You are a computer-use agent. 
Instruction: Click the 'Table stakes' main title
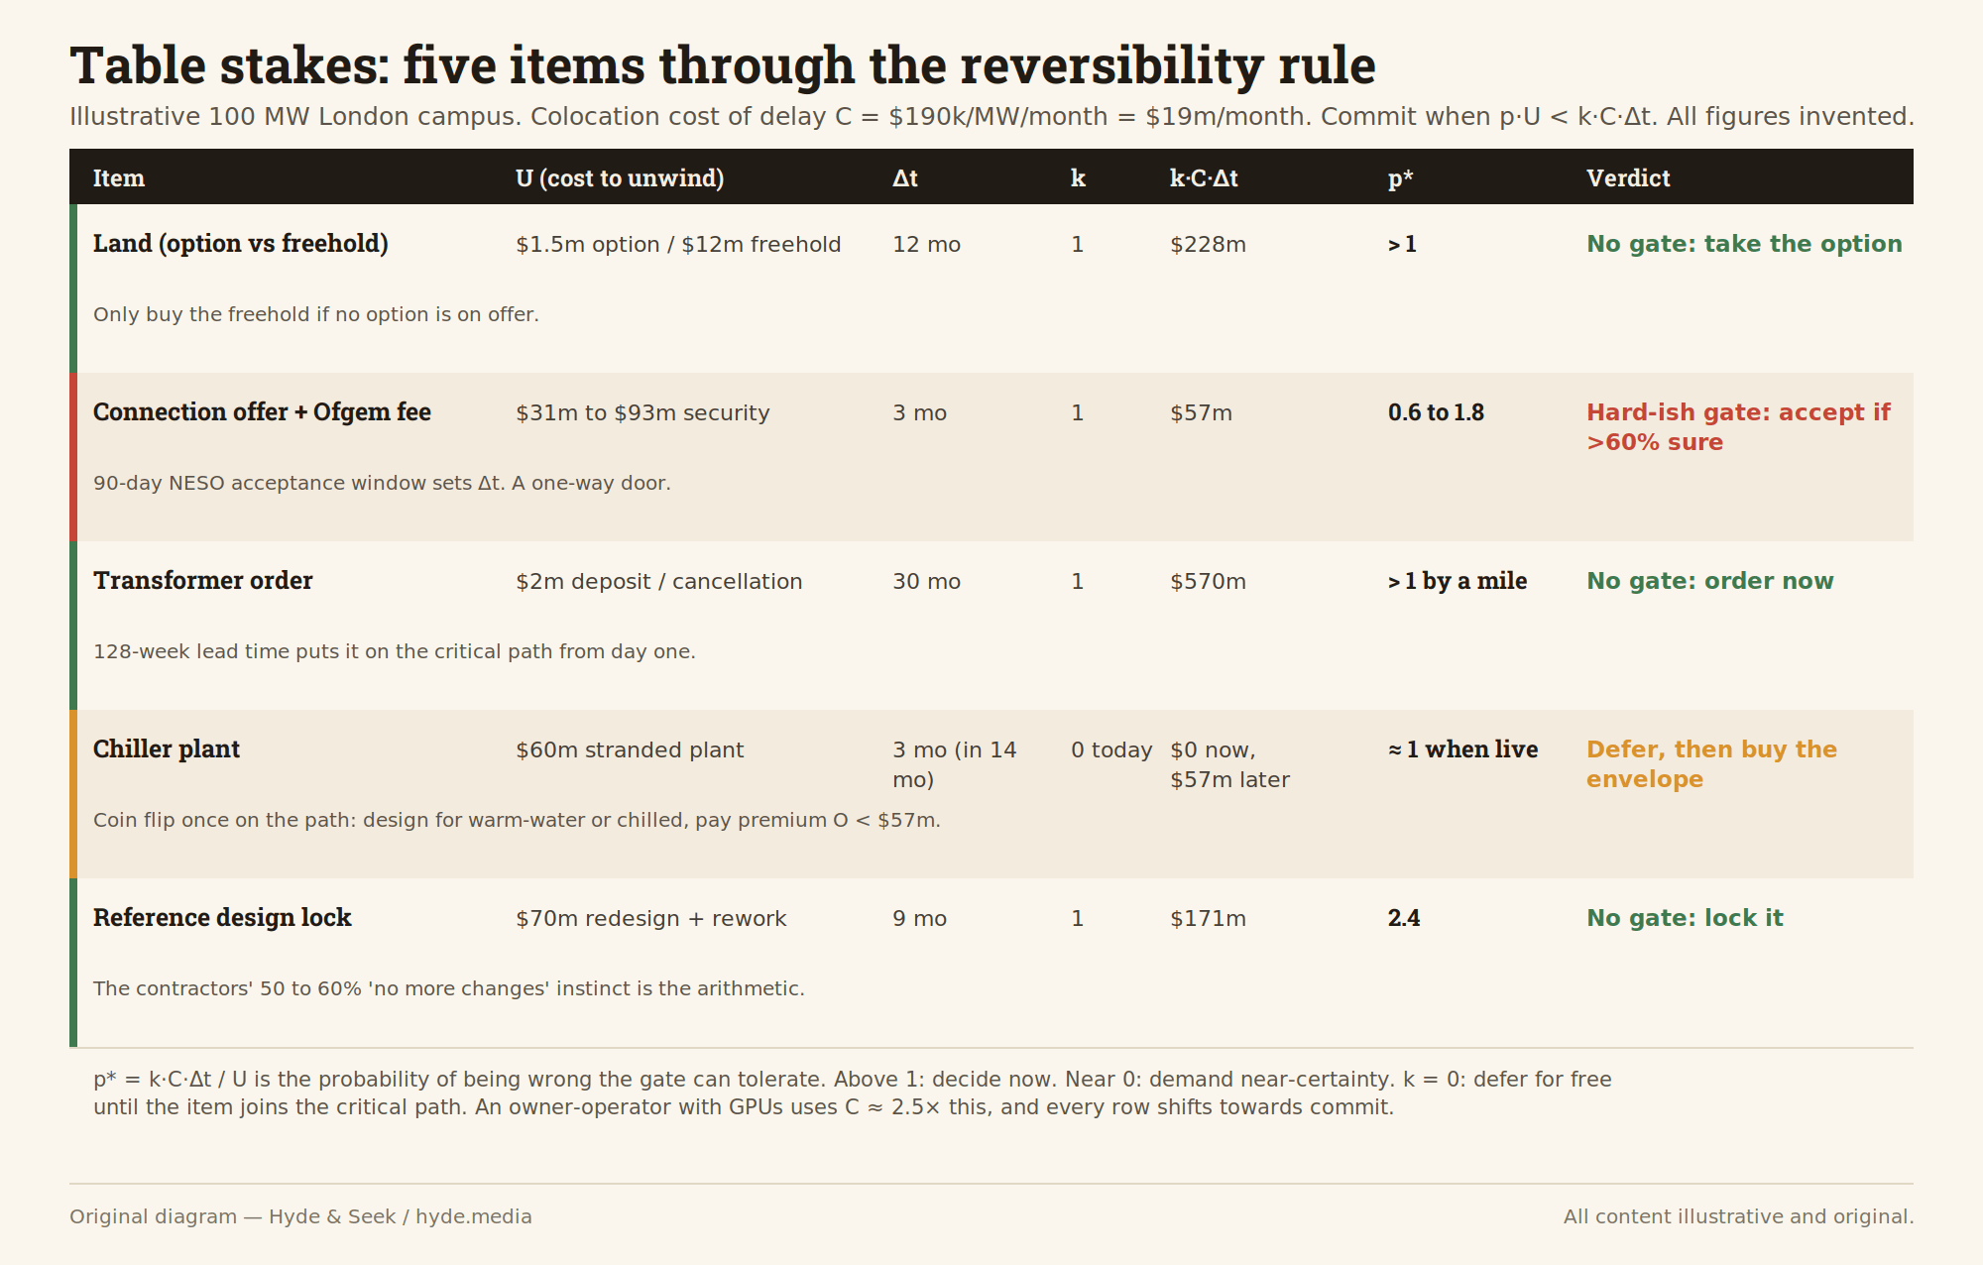click(x=723, y=66)
